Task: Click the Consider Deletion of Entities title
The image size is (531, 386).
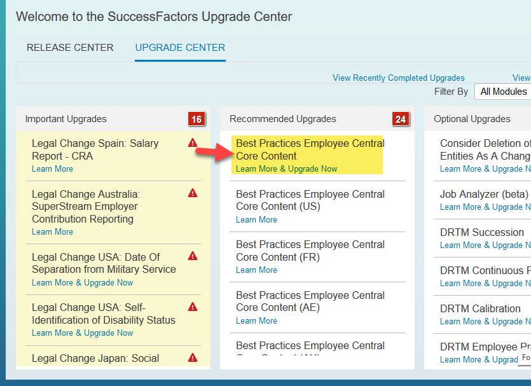Action: 485,149
